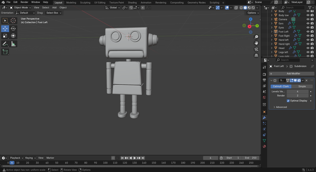
Task: Open the Output properties tab
Action: pos(264,80)
